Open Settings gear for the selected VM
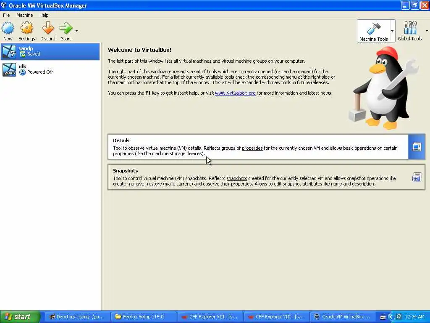This screenshot has height=323, width=430. click(x=26, y=28)
